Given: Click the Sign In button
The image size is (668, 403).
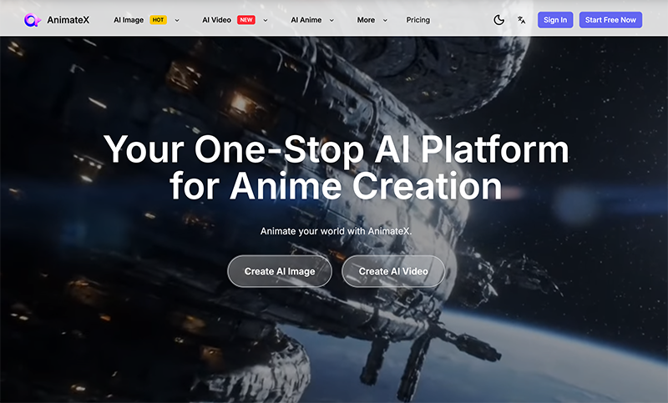Looking at the screenshot, I should tap(555, 20).
